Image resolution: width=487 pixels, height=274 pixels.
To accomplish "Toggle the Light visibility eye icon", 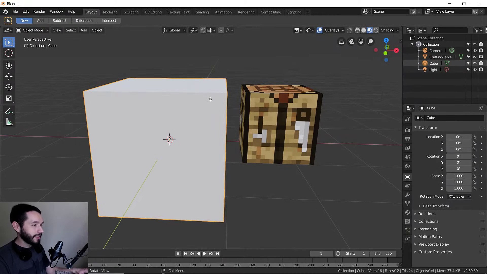I will [475, 70].
